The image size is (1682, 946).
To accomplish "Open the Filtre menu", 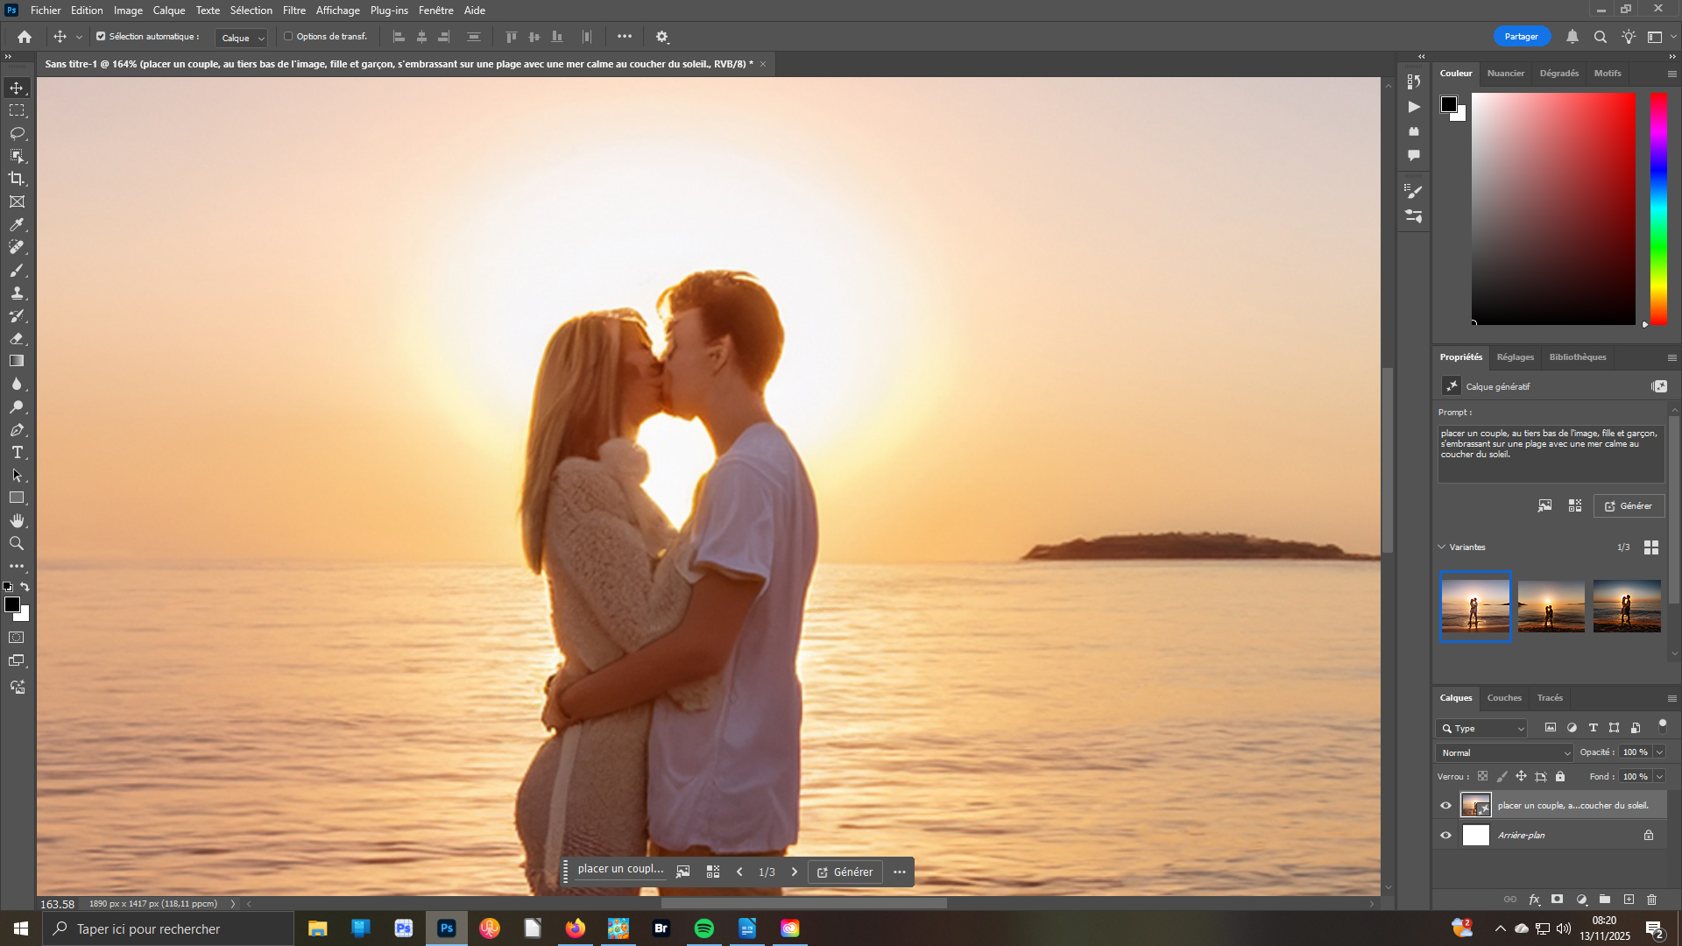I will coord(293,11).
